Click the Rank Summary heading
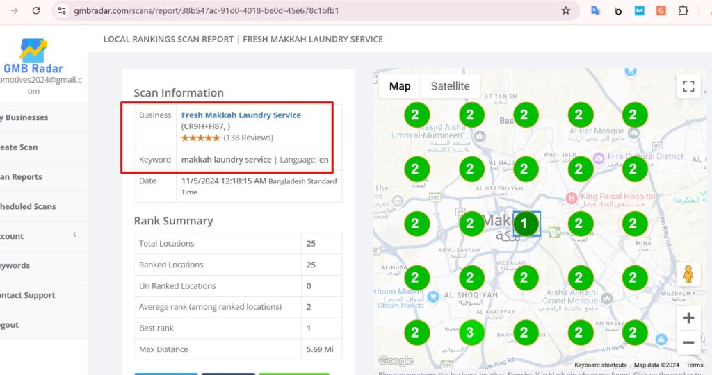 coord(173,221)
